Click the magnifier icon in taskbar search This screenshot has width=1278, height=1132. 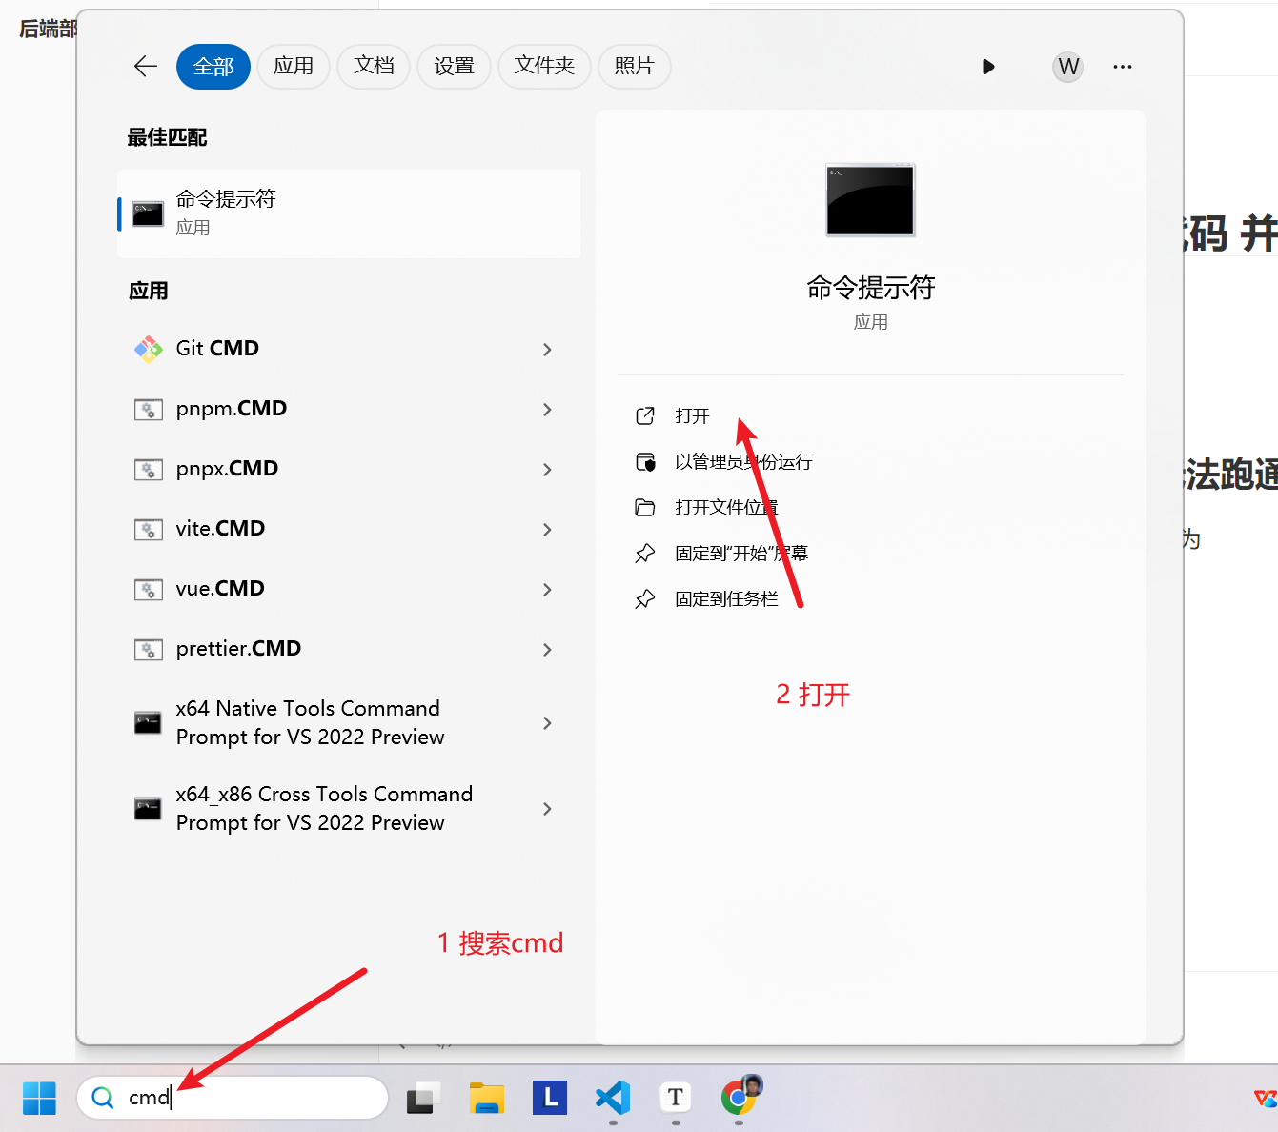click(x=102, y=1098)
